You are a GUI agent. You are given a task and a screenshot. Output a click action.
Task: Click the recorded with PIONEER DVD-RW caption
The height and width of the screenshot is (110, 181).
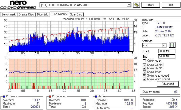click(95, 19)
